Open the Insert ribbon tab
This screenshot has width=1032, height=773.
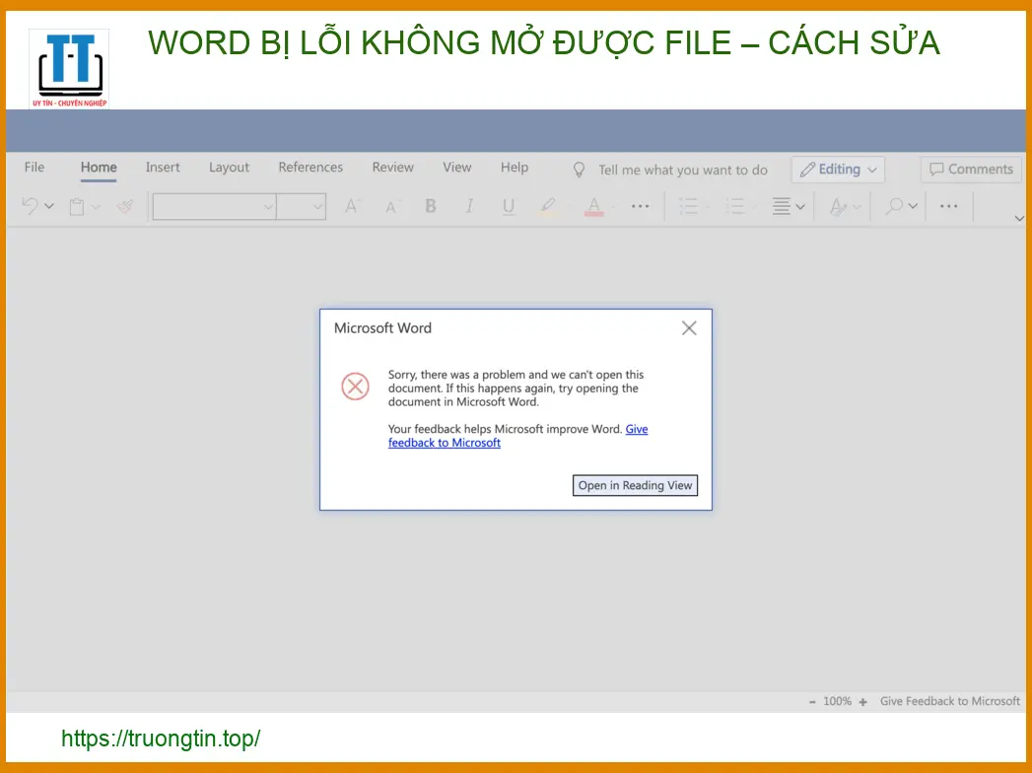163,168
